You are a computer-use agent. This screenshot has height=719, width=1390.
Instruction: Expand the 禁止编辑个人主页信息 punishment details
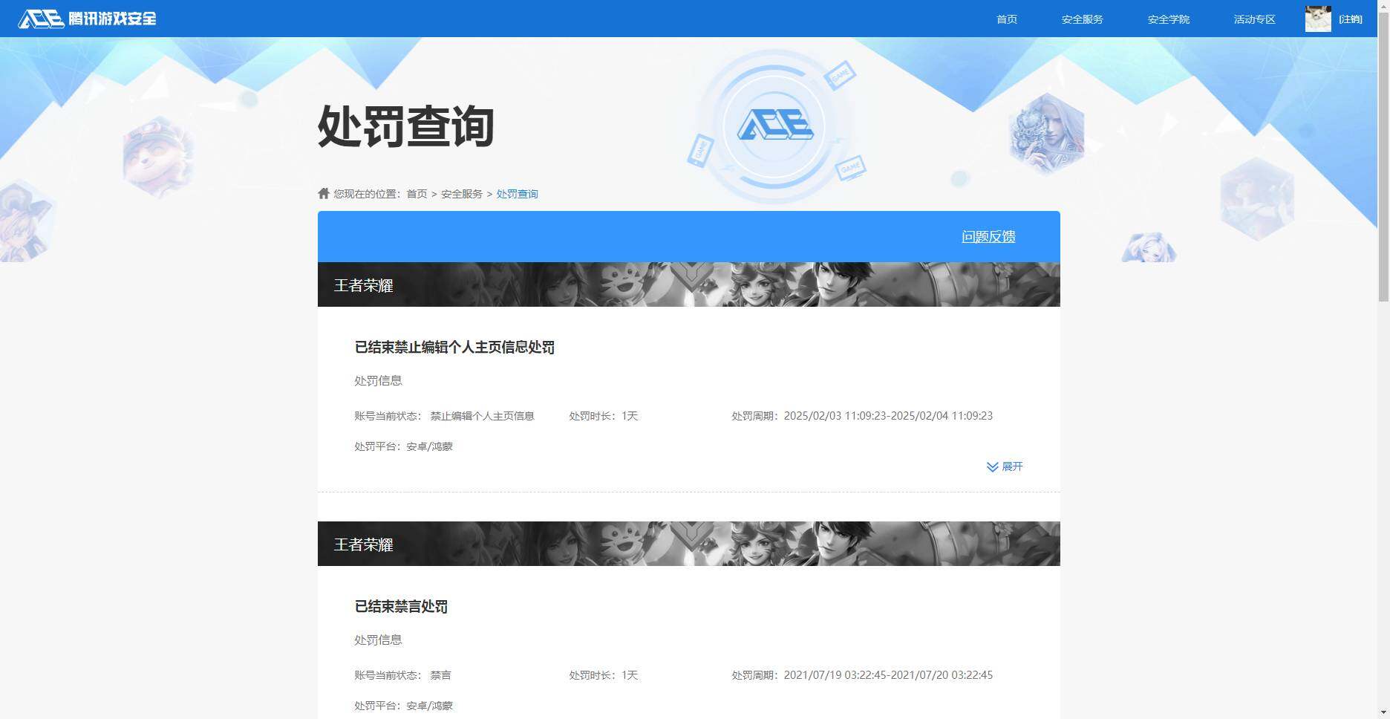point(1005,466)
